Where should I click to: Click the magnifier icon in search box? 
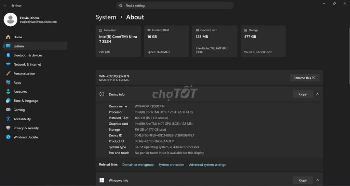[121, 5]
